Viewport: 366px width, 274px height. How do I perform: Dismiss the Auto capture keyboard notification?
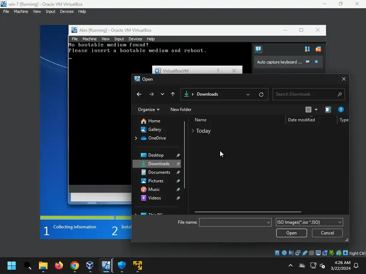[316, 62]
